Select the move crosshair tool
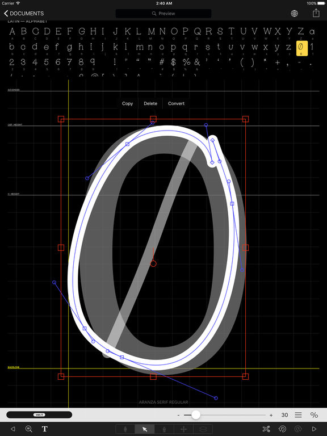 [x=183, y=429]
